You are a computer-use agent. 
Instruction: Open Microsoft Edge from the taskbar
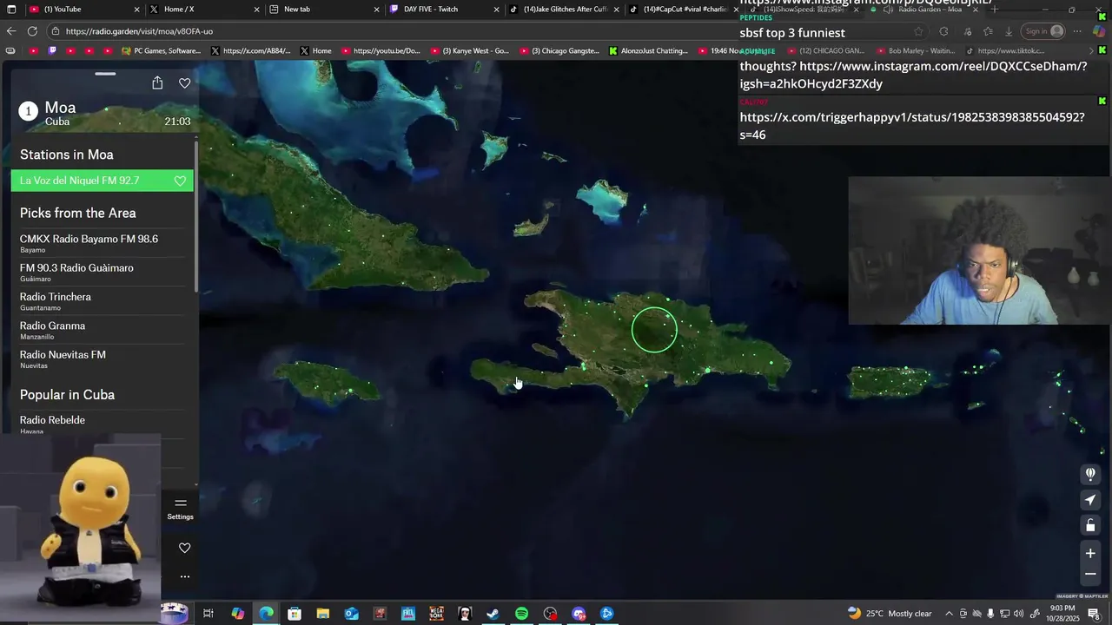click(266, 614)
